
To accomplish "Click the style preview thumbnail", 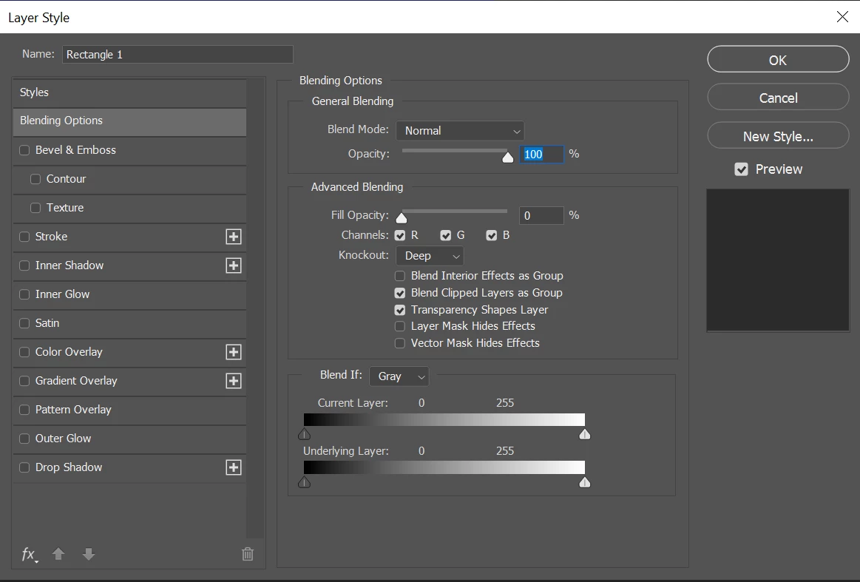I will [778, 260].
